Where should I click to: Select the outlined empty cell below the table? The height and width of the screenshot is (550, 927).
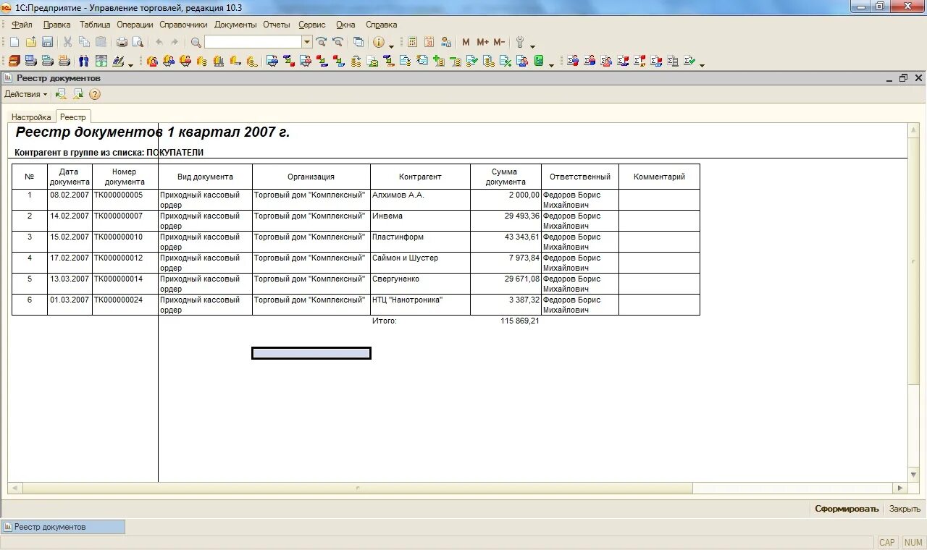click(x=311, y=353)
